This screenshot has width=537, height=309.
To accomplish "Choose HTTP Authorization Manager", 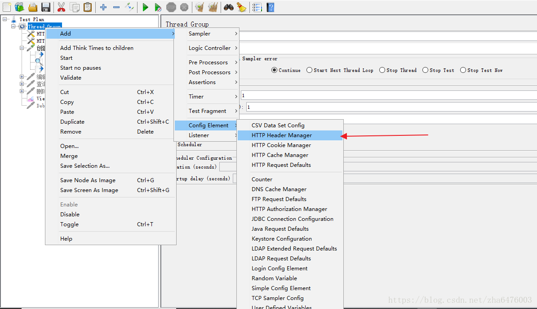I will tap(290, 209).
